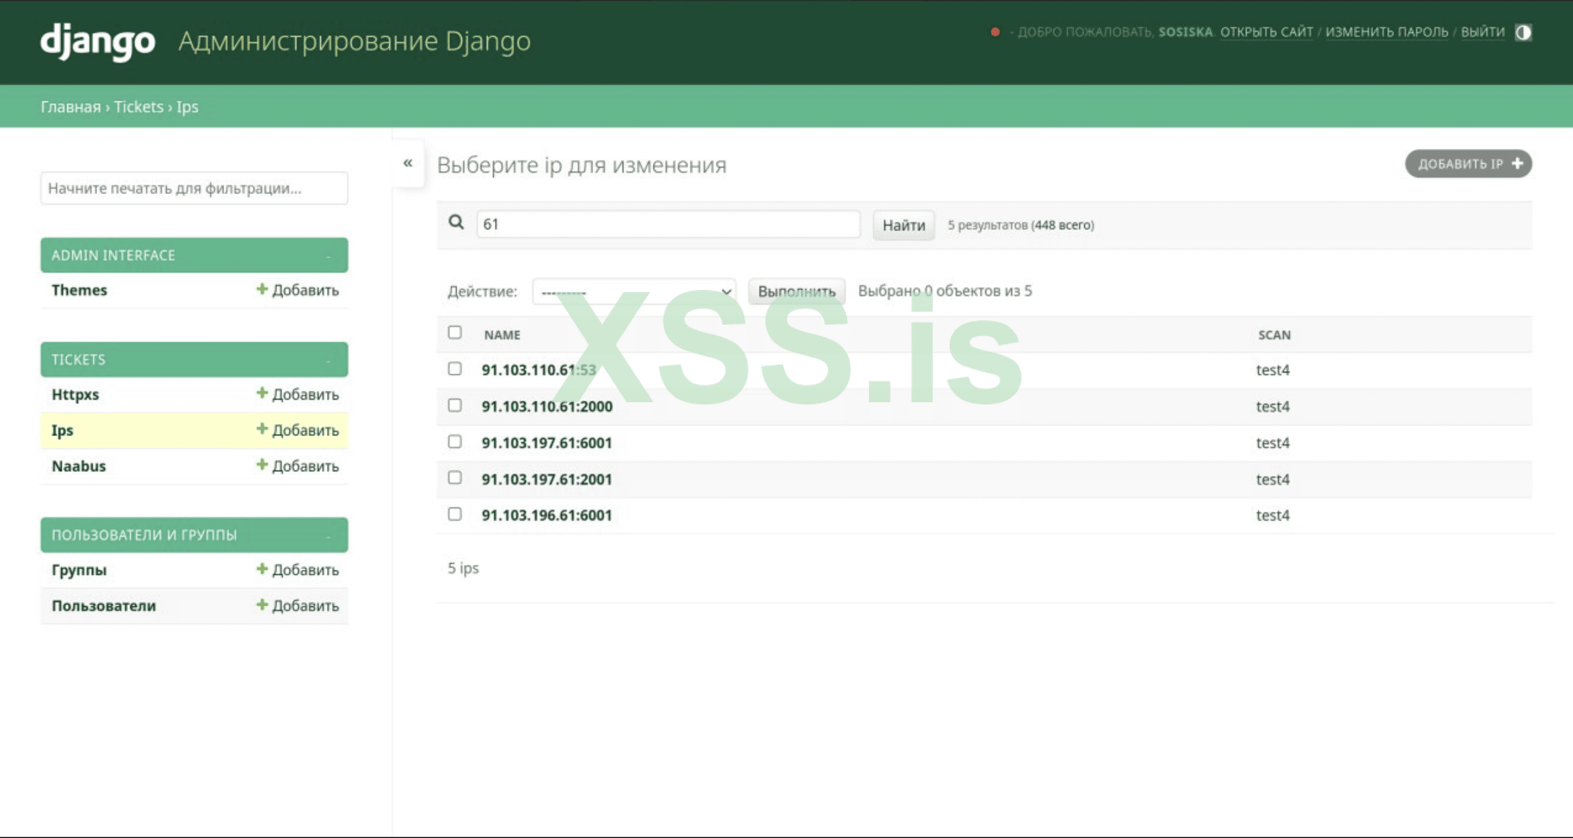1573x838 pixels.
Task: Collapse the sidebar with double-chevron icon
Action: tap(408, 163)
